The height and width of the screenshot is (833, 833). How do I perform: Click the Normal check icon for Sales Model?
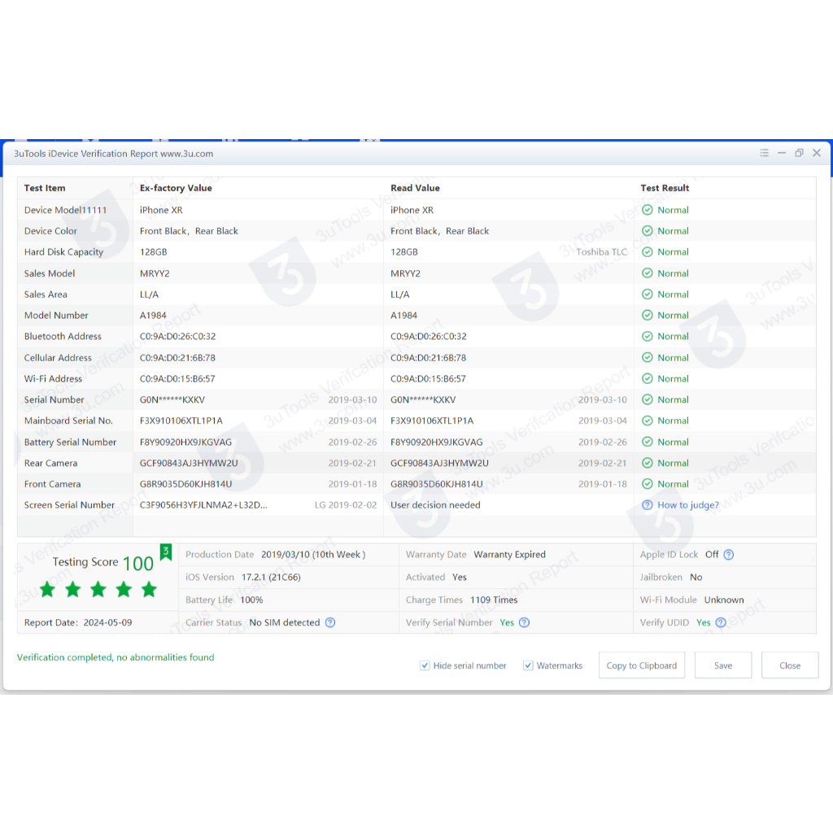[647, 273]
